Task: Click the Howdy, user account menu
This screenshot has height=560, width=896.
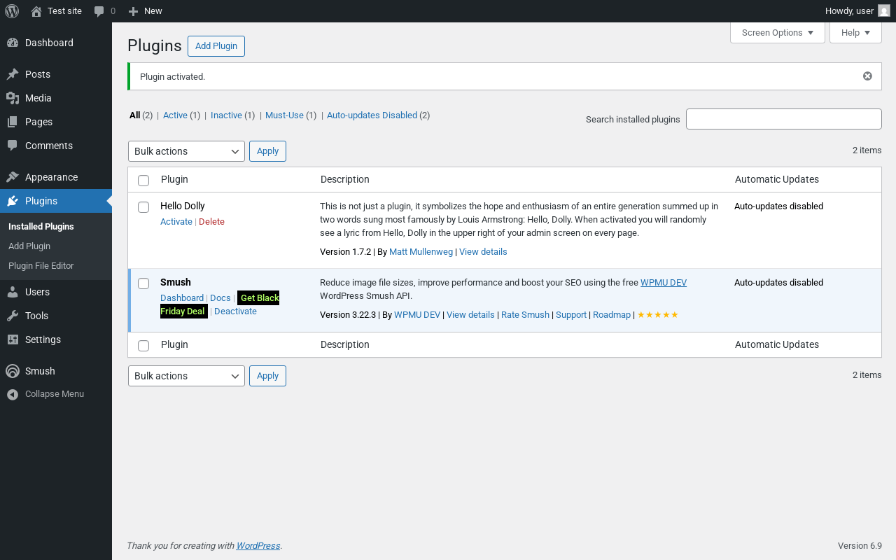Action: pos(857,11)
